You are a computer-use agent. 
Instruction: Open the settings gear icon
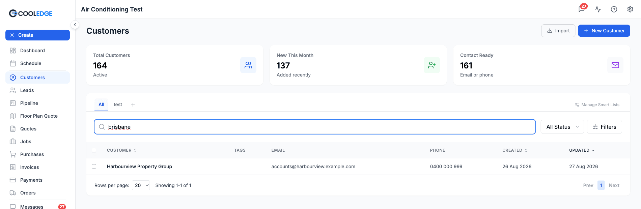630,9
